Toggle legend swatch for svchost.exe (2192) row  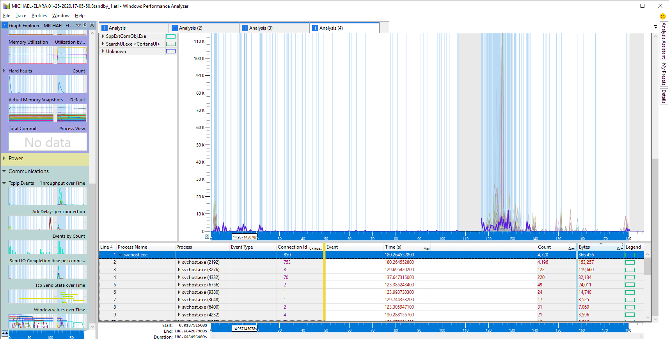pyautogui.click(x=630, y=262)
